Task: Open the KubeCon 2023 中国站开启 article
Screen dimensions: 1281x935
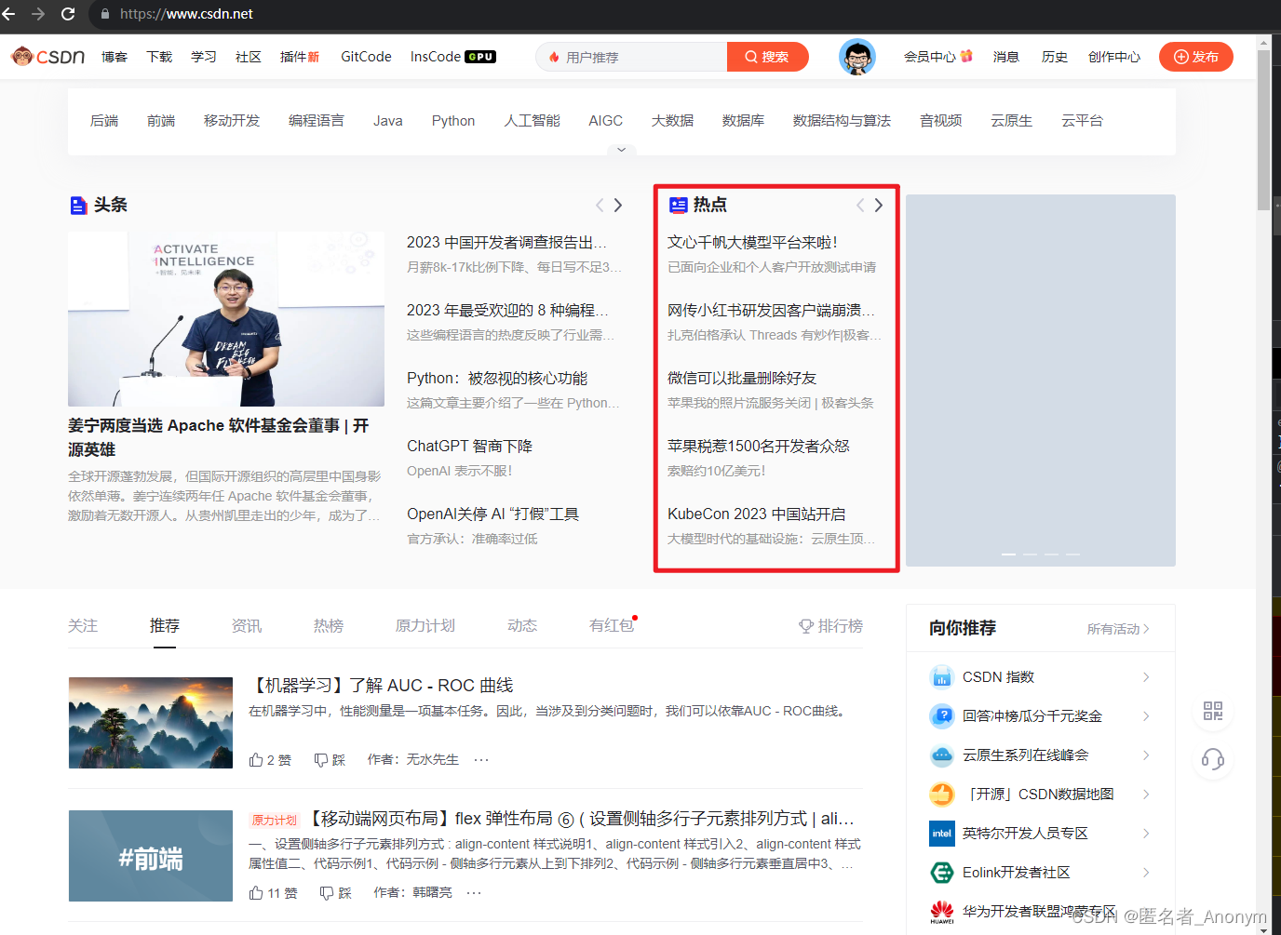Action: pyautogui.click(x=756, y=514)
